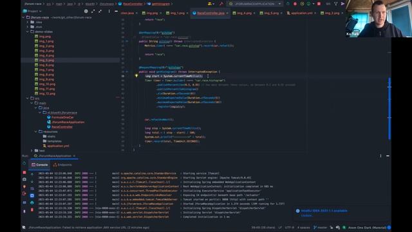Expand the test folder
The width and height of the screenshot is (412, 232).
[x=32, y=150]
